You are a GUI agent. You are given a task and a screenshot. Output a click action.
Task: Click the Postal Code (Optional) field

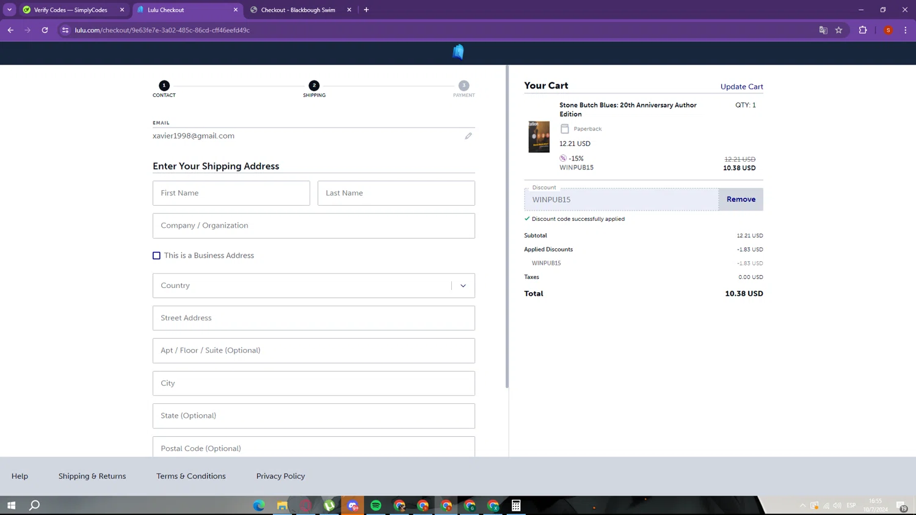click(314, 447)
